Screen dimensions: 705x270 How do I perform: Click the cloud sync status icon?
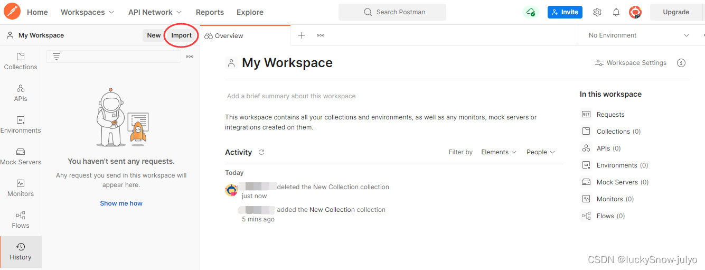(x=530, y=12)
